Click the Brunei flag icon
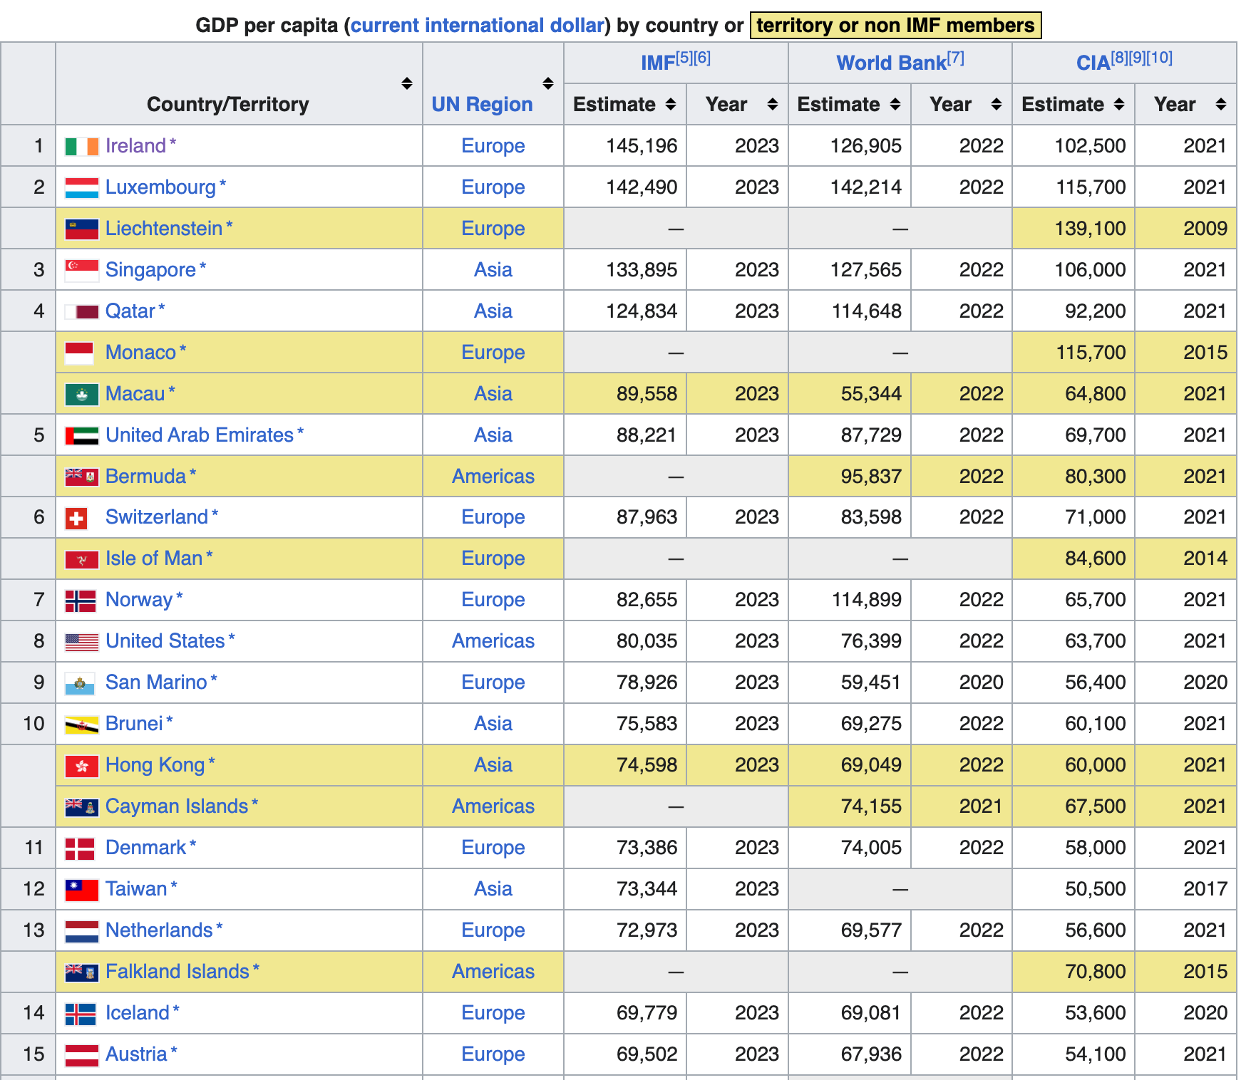 tap(81, 725)
